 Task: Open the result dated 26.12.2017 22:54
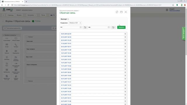[66, 37]
